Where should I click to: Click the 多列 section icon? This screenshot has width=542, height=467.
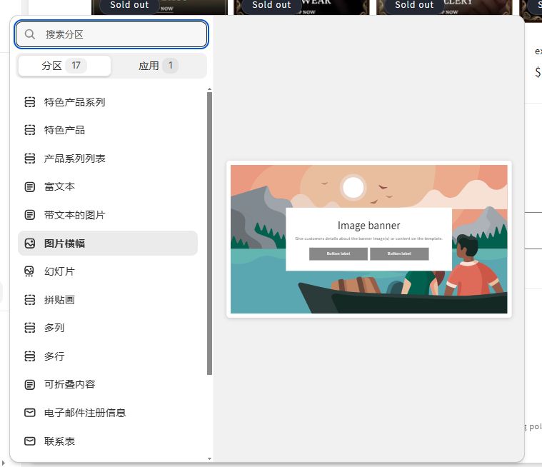30,328
